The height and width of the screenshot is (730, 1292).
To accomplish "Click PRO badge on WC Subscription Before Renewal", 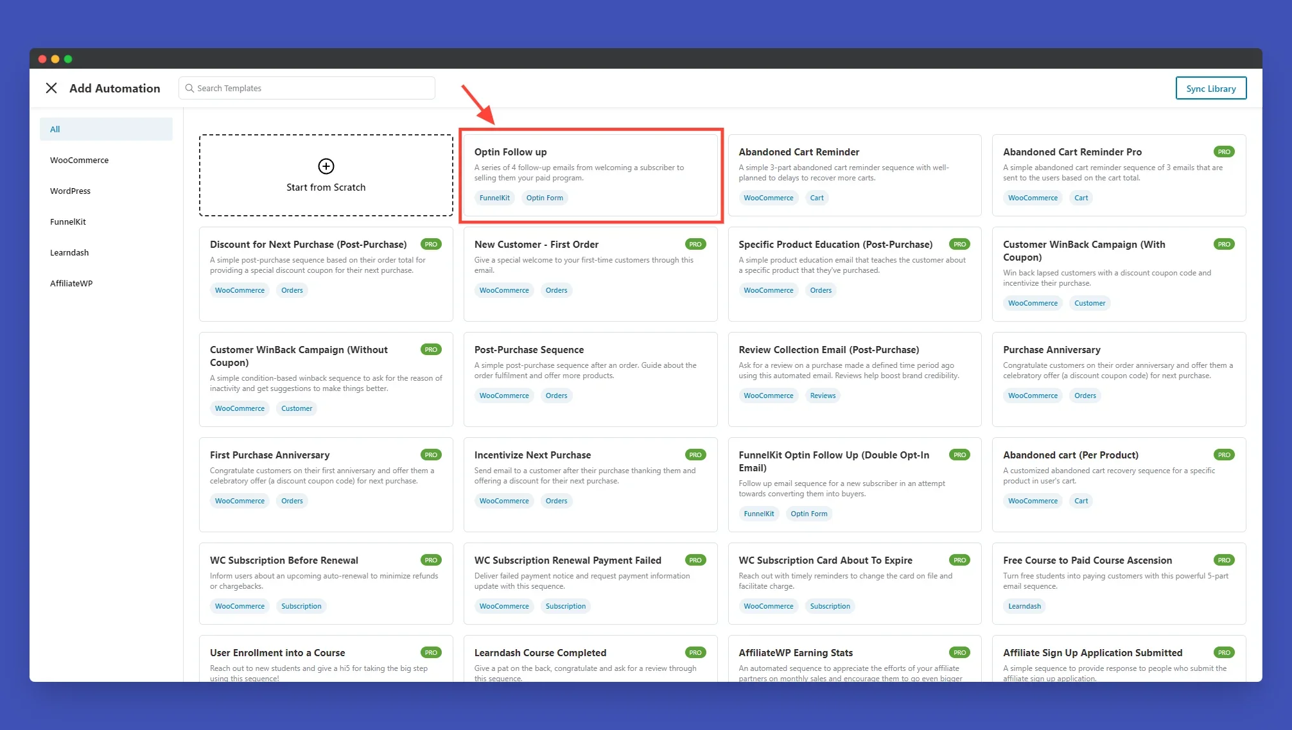I will coord(431,561).
